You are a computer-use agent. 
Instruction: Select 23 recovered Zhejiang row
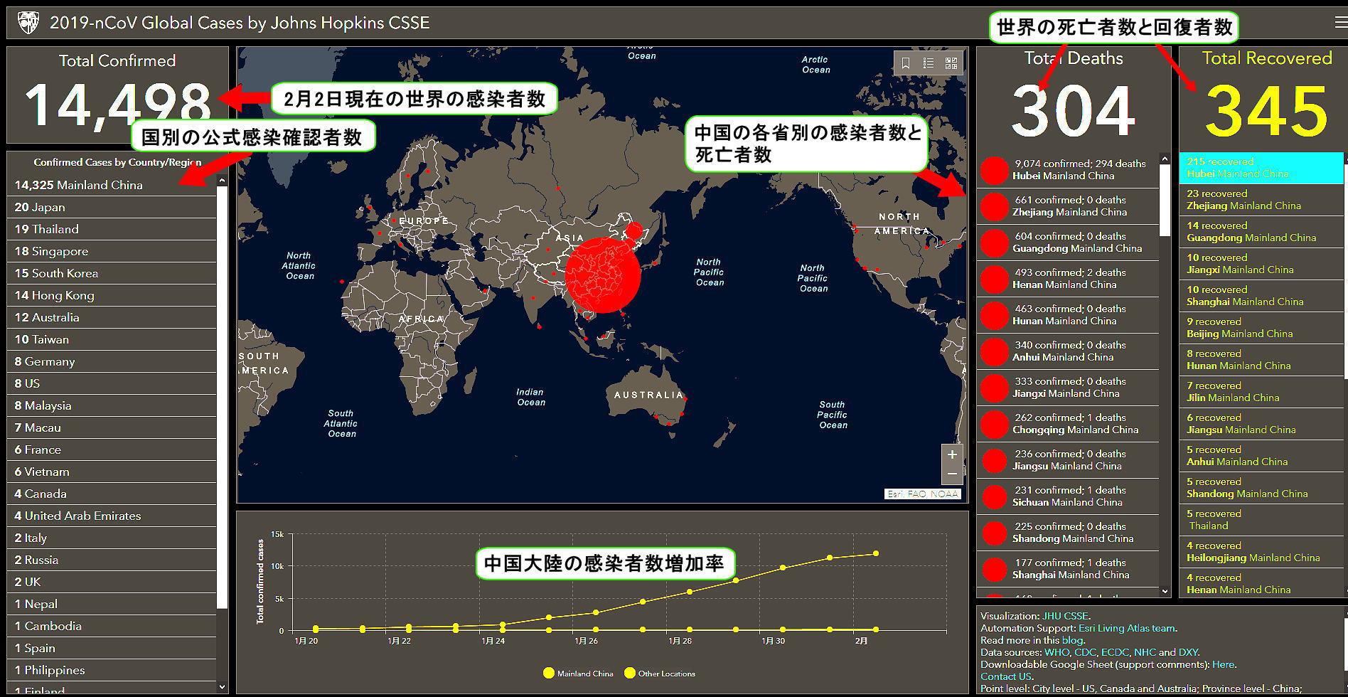[1261, 200]
